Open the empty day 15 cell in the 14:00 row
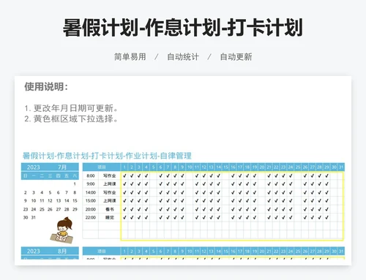Viewport: 366px width, 280px height. tap(225, 192)
